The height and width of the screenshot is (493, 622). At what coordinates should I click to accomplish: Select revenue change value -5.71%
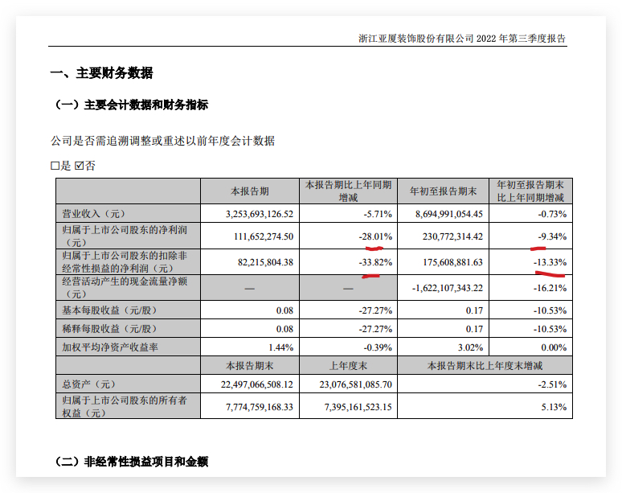[378, 214]
